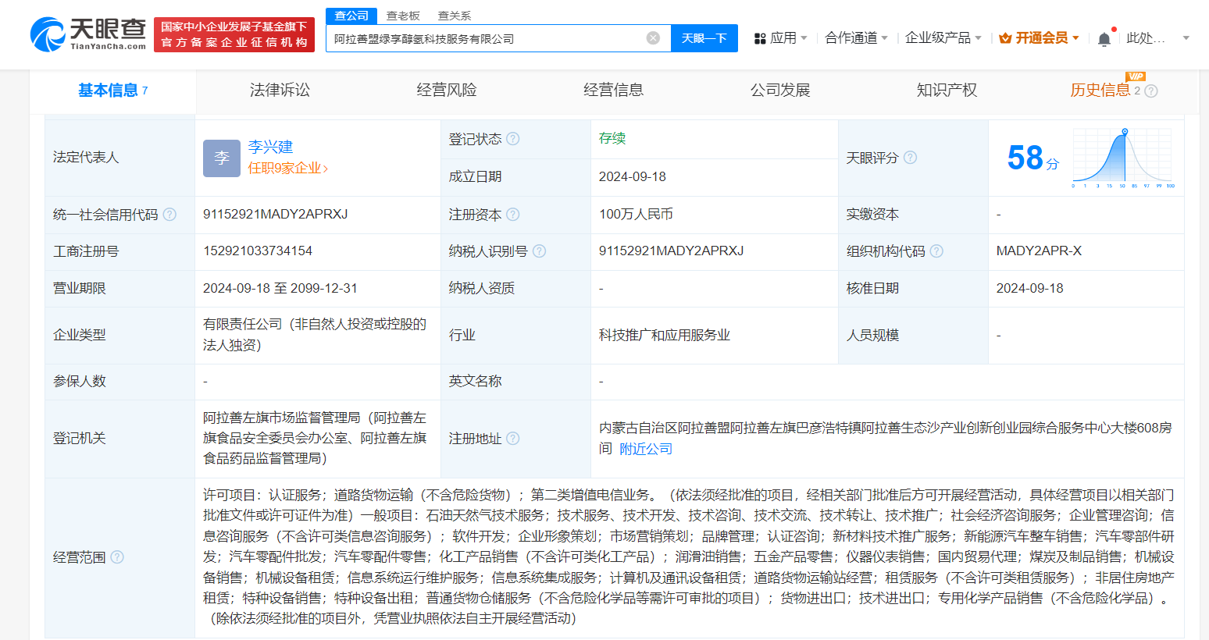Click the score distribution chart marker
Screen dimensions: 1209x640
pyautogui.click(x=1124, y=132)
